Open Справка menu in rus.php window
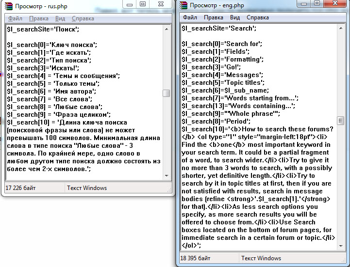350x267 pixels. click(x=83, y=18)
